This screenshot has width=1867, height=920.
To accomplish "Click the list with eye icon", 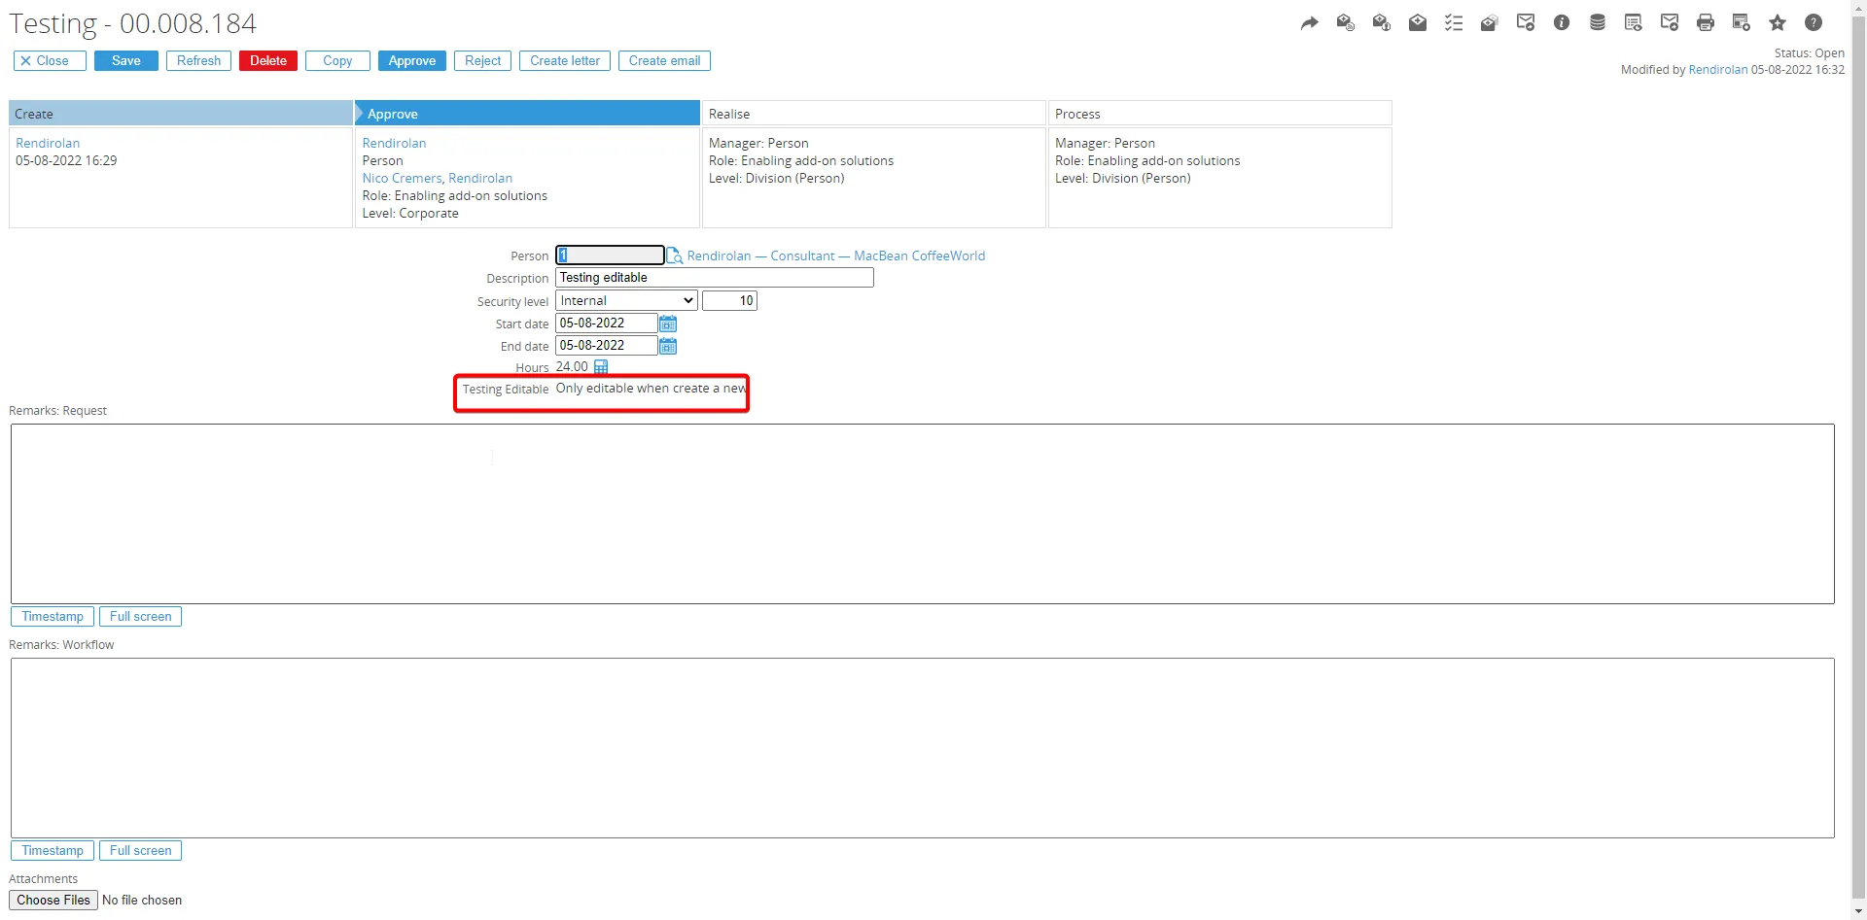I will 1634,23.
